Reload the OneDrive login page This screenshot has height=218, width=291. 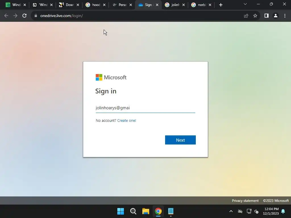[x=24, y=16]
